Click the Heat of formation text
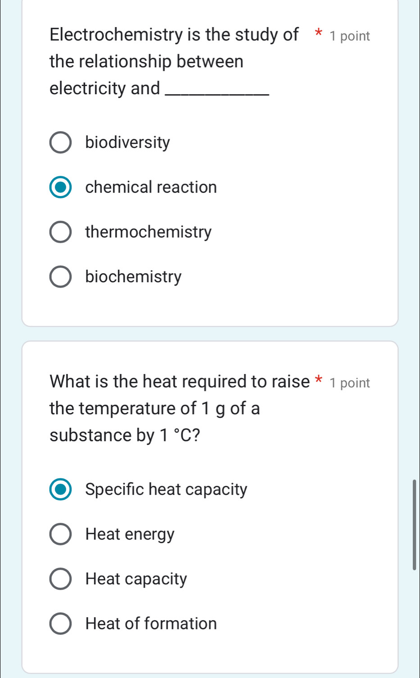The image size is (420, 678). click(x=151, y=623)
